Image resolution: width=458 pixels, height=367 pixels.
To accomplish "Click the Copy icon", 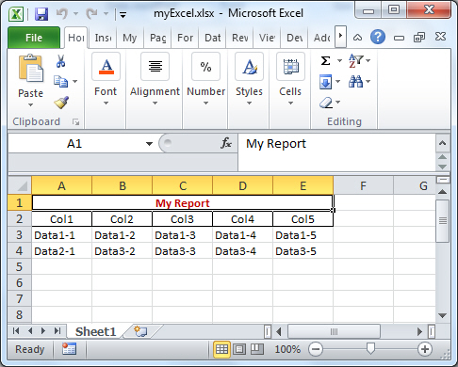I will [60, 81].
